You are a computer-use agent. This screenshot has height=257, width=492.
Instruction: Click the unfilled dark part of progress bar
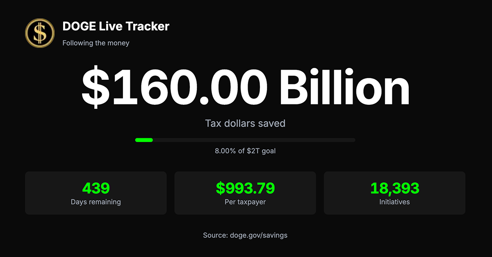(x=254, y=140)
